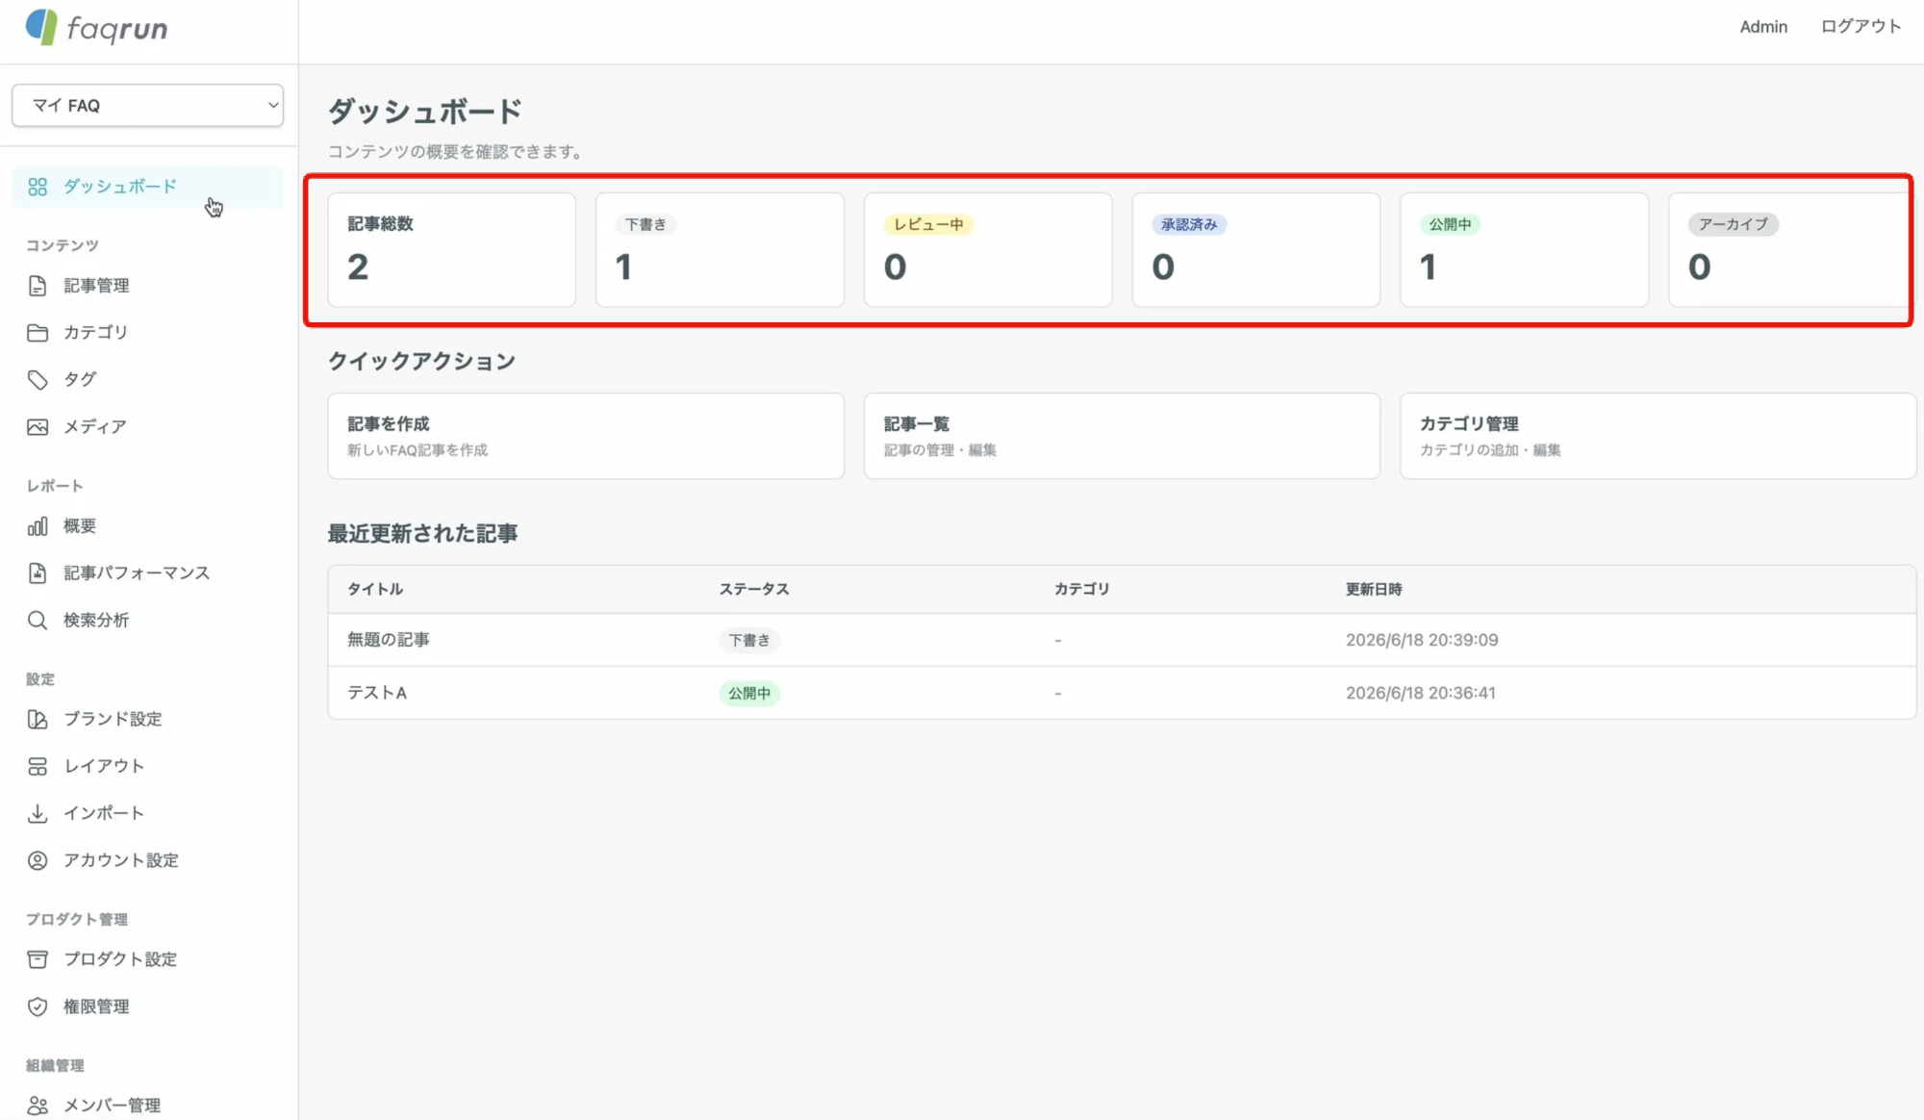This screenshot has height=1120, width=1924.
Task: Click the 公開中 status badge in the table
Action: pos(749,693)
